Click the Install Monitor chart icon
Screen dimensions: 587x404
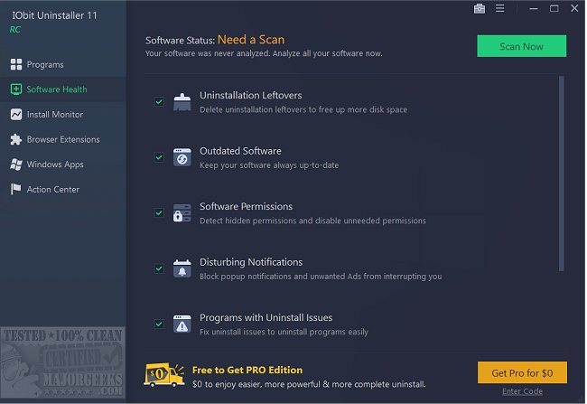(x=16, y=115)
